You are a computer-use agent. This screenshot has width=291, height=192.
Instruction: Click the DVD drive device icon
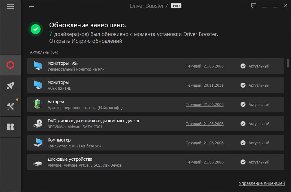click(x=37, y=124)
